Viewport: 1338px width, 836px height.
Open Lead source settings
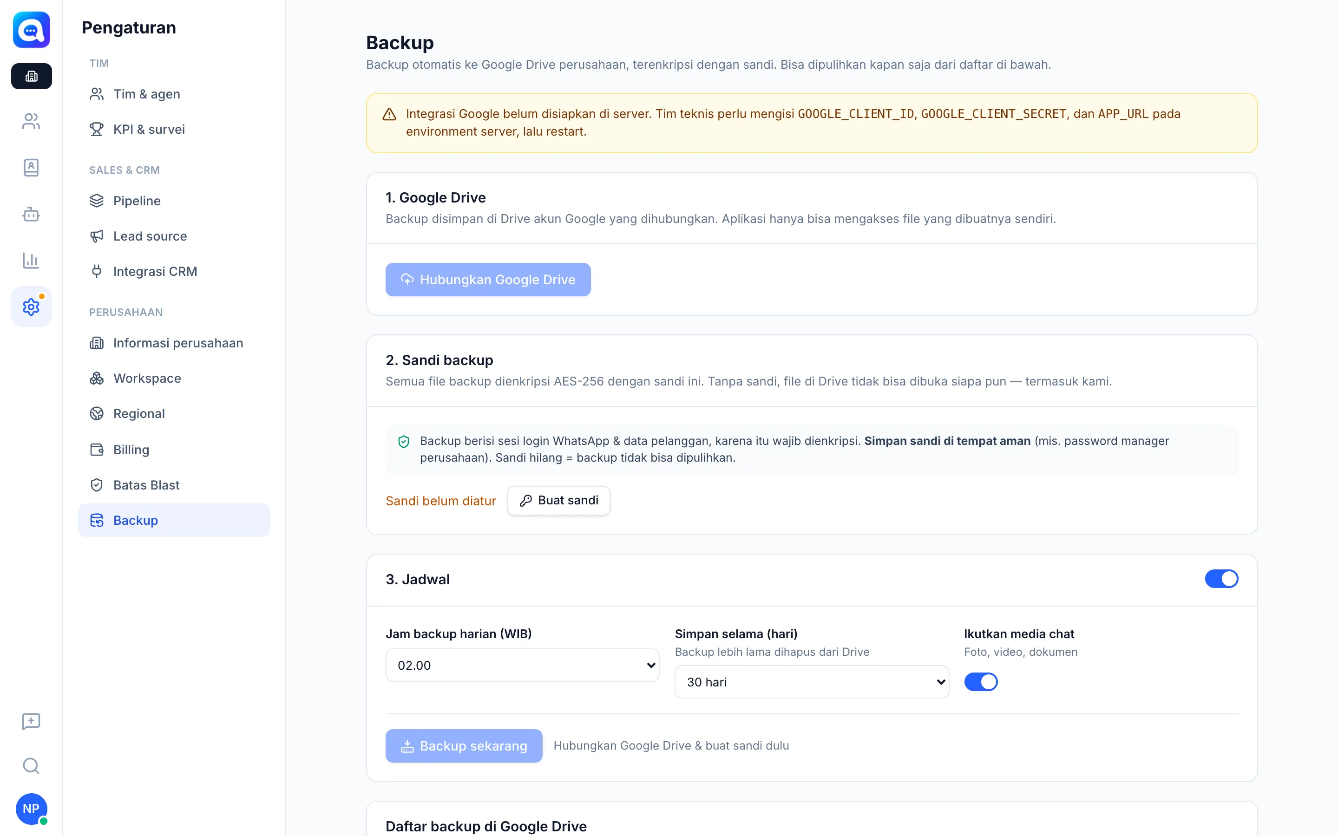tap(174, 236)
